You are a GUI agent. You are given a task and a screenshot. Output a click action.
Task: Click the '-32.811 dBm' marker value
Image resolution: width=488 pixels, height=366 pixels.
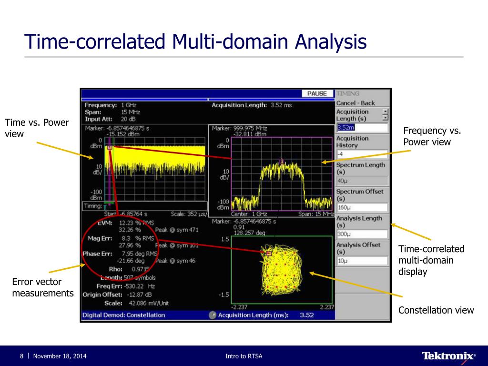pyautogui.click(x=250, y=134)
